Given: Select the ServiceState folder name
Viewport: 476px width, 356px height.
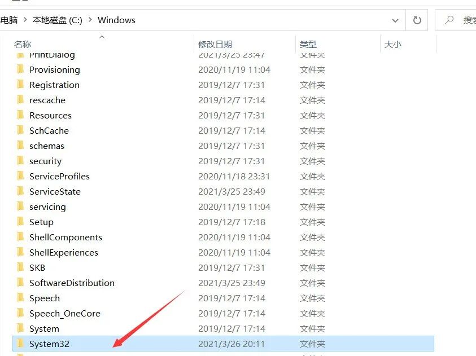Looking at the screenshot, I should point(55,192).
